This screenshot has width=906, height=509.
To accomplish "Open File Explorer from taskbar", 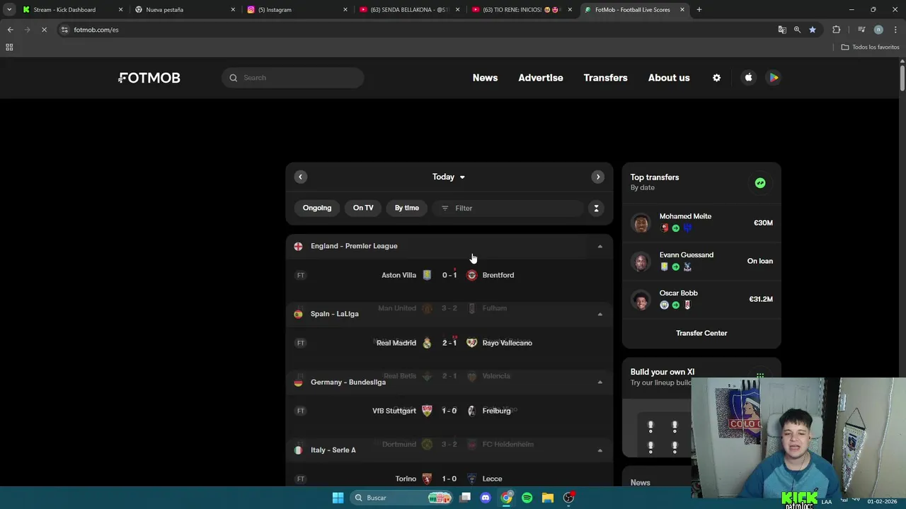I will coord(547,498).
